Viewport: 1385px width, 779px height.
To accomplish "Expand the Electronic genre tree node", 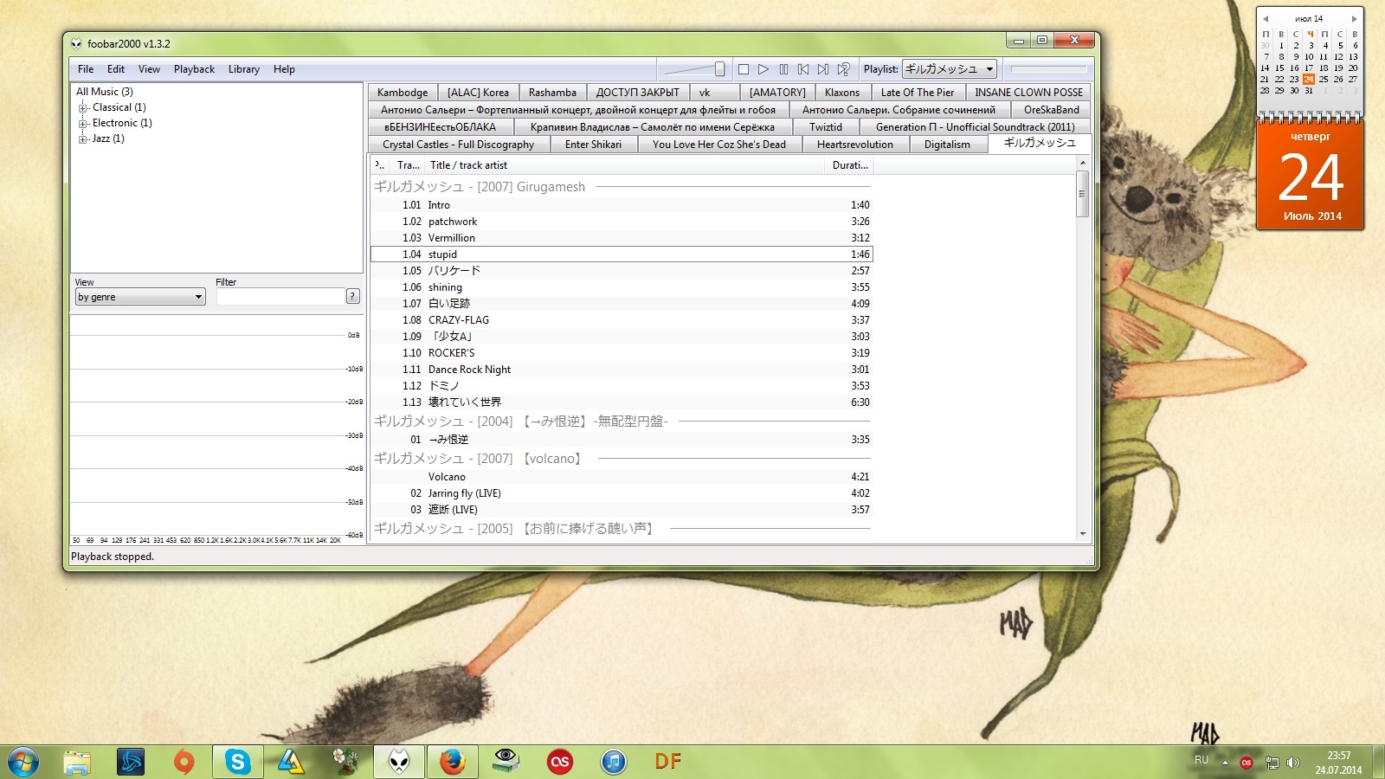I will [83, 124].
